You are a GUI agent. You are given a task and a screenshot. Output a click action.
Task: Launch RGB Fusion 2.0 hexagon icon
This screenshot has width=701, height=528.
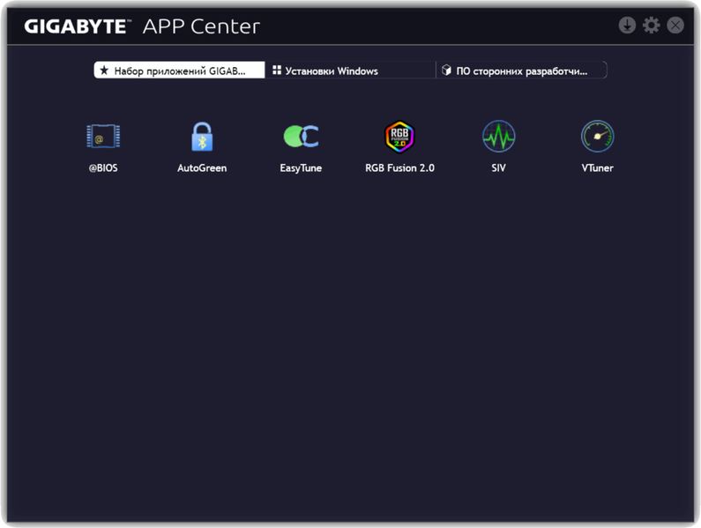click(399, 137)
